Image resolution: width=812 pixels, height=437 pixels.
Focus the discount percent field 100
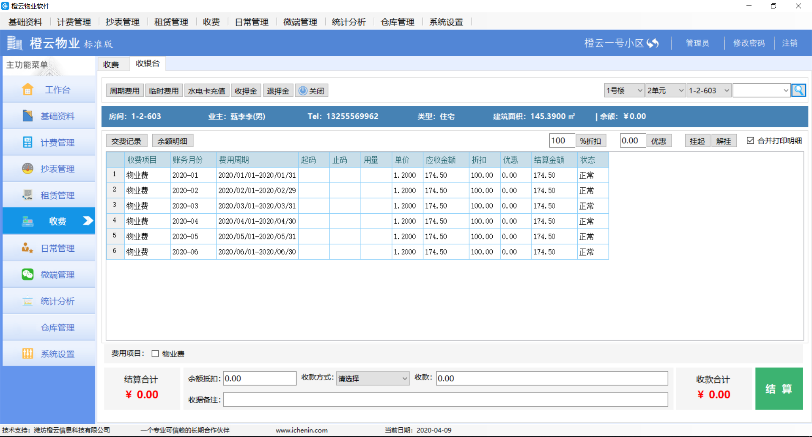(562, 140)
